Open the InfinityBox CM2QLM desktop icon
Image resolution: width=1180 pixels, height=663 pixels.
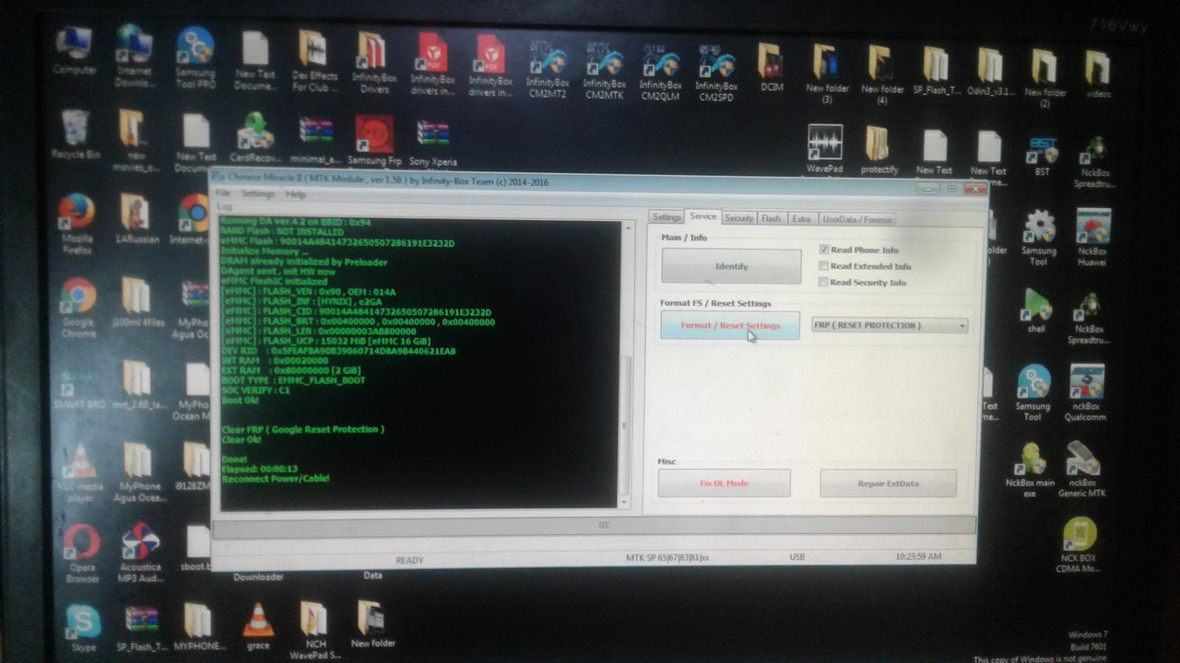tap(660, 72)
